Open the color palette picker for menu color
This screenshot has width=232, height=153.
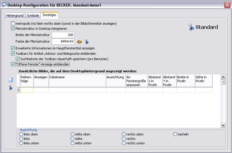79,42
